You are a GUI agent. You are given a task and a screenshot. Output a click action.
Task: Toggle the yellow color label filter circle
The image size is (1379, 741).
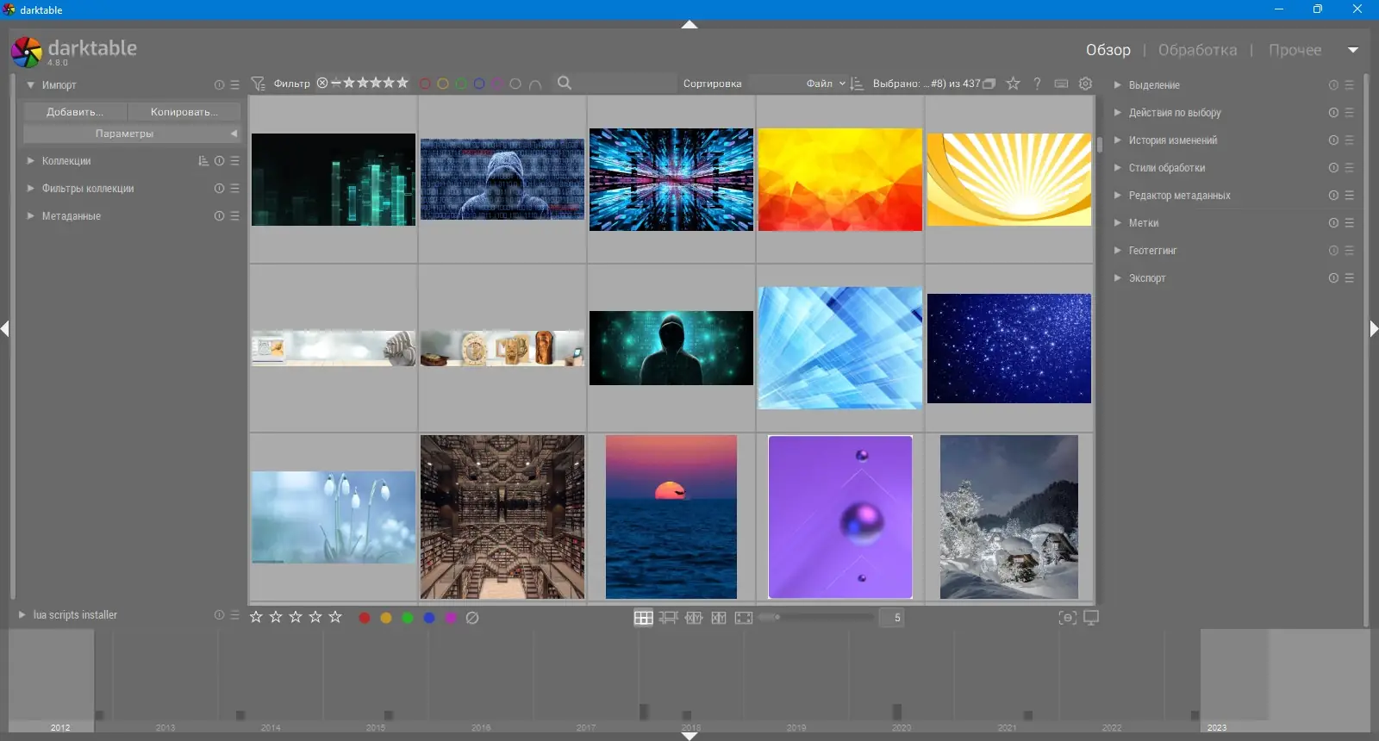(443, 84)
